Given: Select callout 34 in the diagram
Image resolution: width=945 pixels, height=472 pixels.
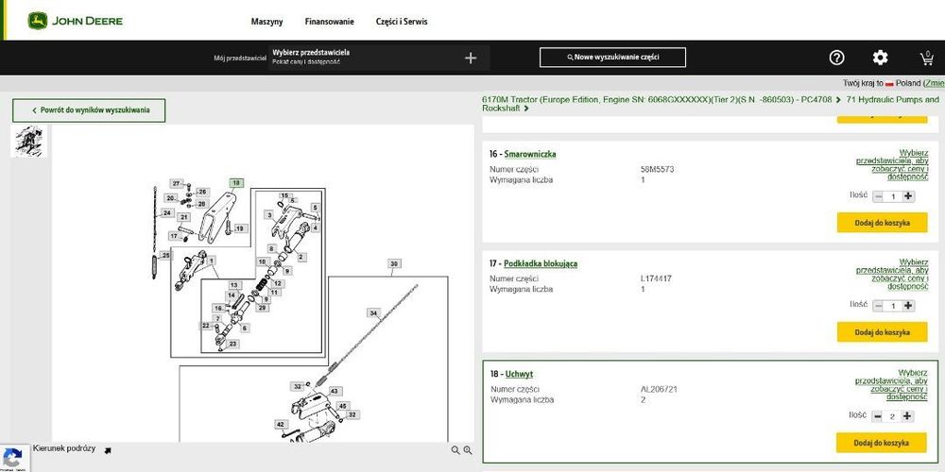Looking at the screenshot, I should click(373, 313).
